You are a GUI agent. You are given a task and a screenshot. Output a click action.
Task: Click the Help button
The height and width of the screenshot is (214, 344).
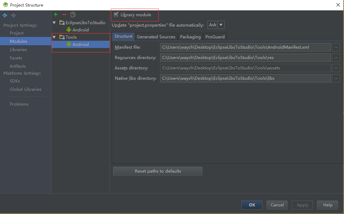(328, 205)
